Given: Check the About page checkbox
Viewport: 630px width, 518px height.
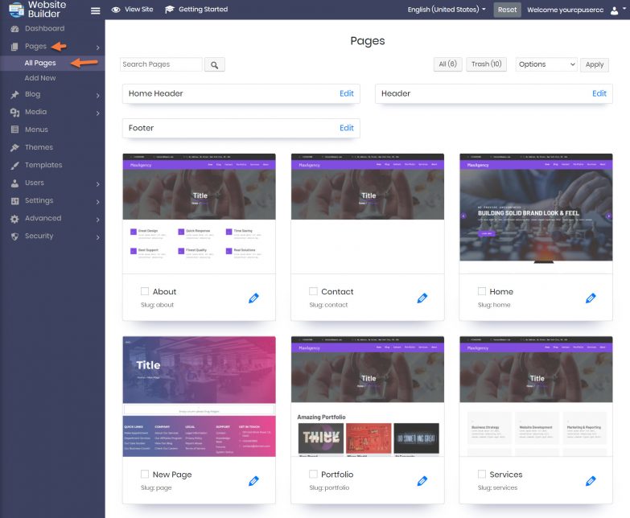Looking at the screenshot, I should pyautogui.click(x=145, y=292).
